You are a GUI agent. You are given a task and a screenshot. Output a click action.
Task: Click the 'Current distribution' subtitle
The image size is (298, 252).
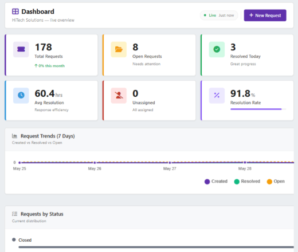(29, 221)
